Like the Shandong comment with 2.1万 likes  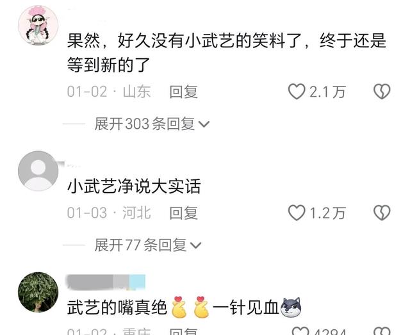297,92
